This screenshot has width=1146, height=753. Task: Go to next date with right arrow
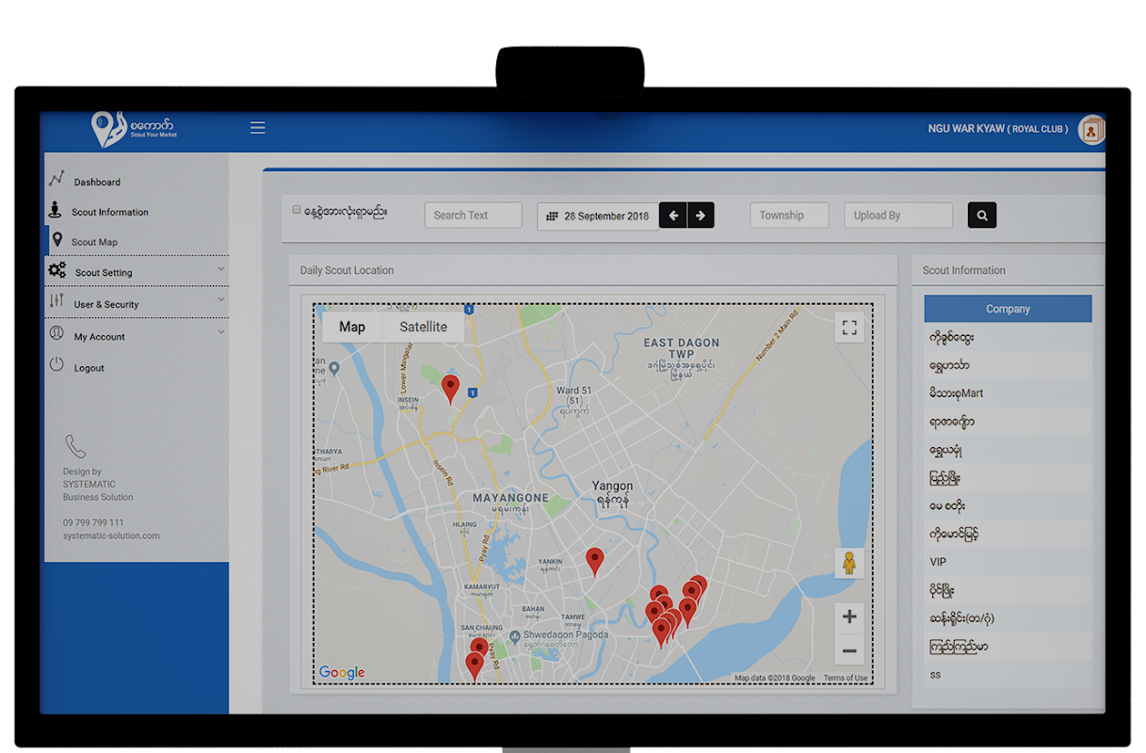(701, 216)
